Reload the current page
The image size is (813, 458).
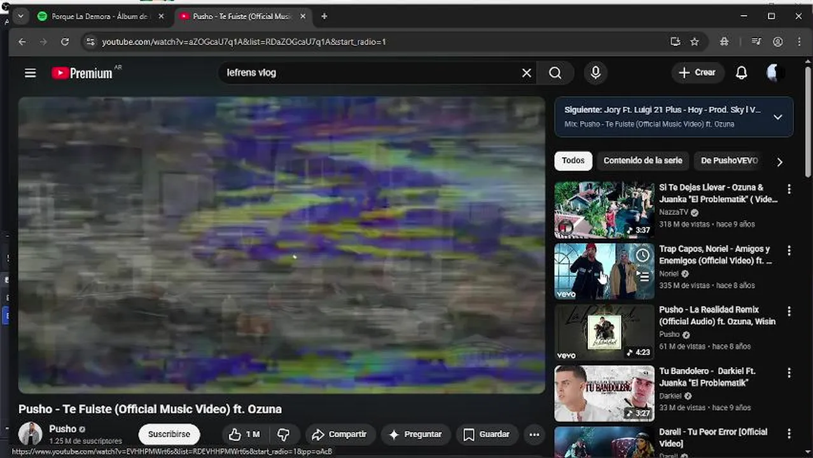coord(64,42)
